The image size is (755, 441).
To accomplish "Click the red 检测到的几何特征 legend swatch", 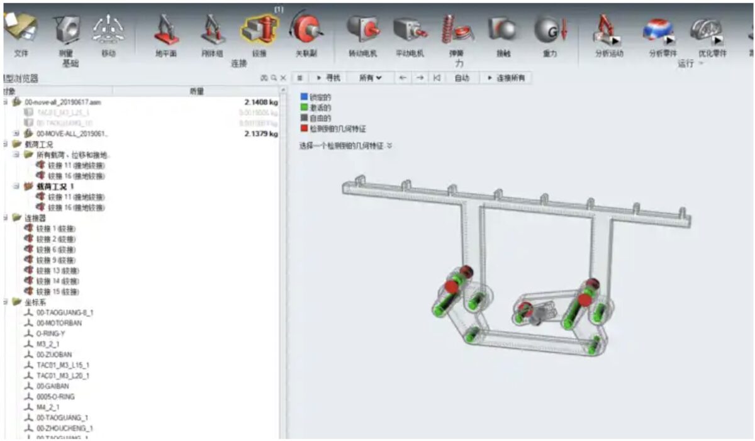I will tap(304, 128).
